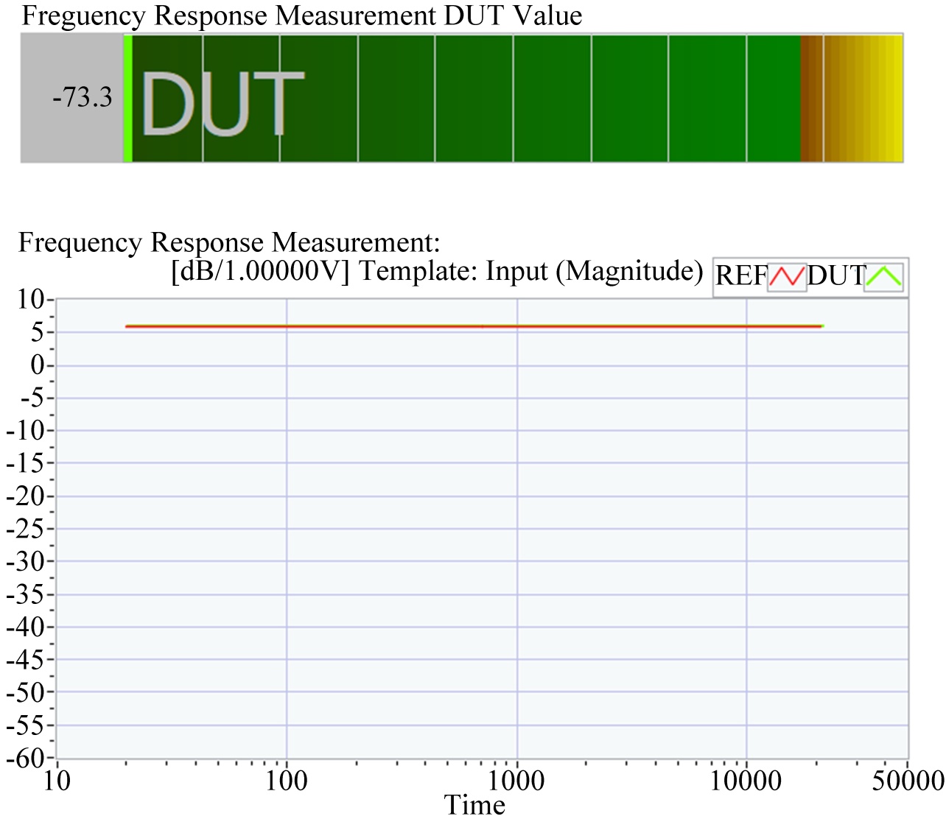
Task: Select the DUT label in plot legend
Action: [x=835, y=276]
